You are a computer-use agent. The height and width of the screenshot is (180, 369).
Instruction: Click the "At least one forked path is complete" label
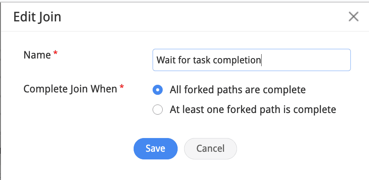click(253, 109)
